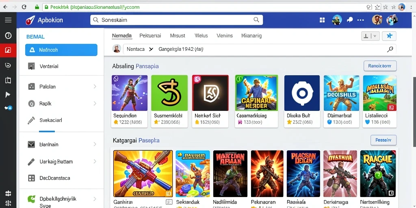Open the Svekaciarl sidebar item
This screenshot has width=416, height=208.
[61, 120]
